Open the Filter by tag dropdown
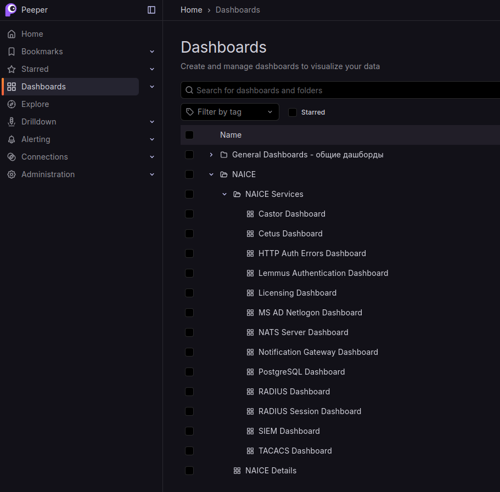The height and width of the screenshot is (492, 500). coord(229,112)
